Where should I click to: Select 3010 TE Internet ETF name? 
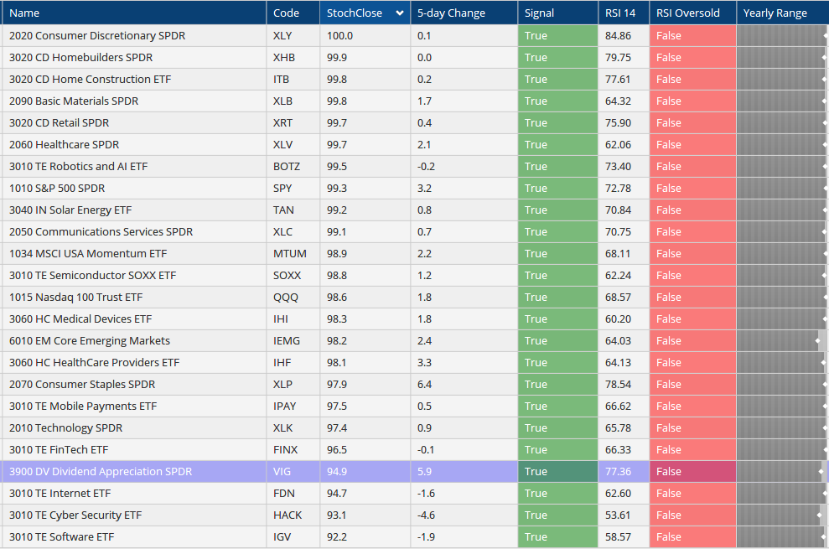[60, 493]
